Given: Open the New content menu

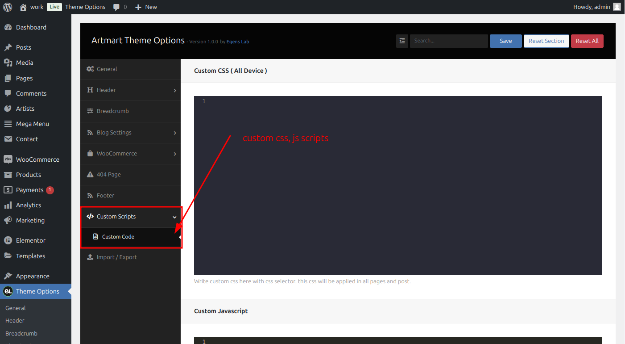Looking at the screenshot, I should [146, 7].
